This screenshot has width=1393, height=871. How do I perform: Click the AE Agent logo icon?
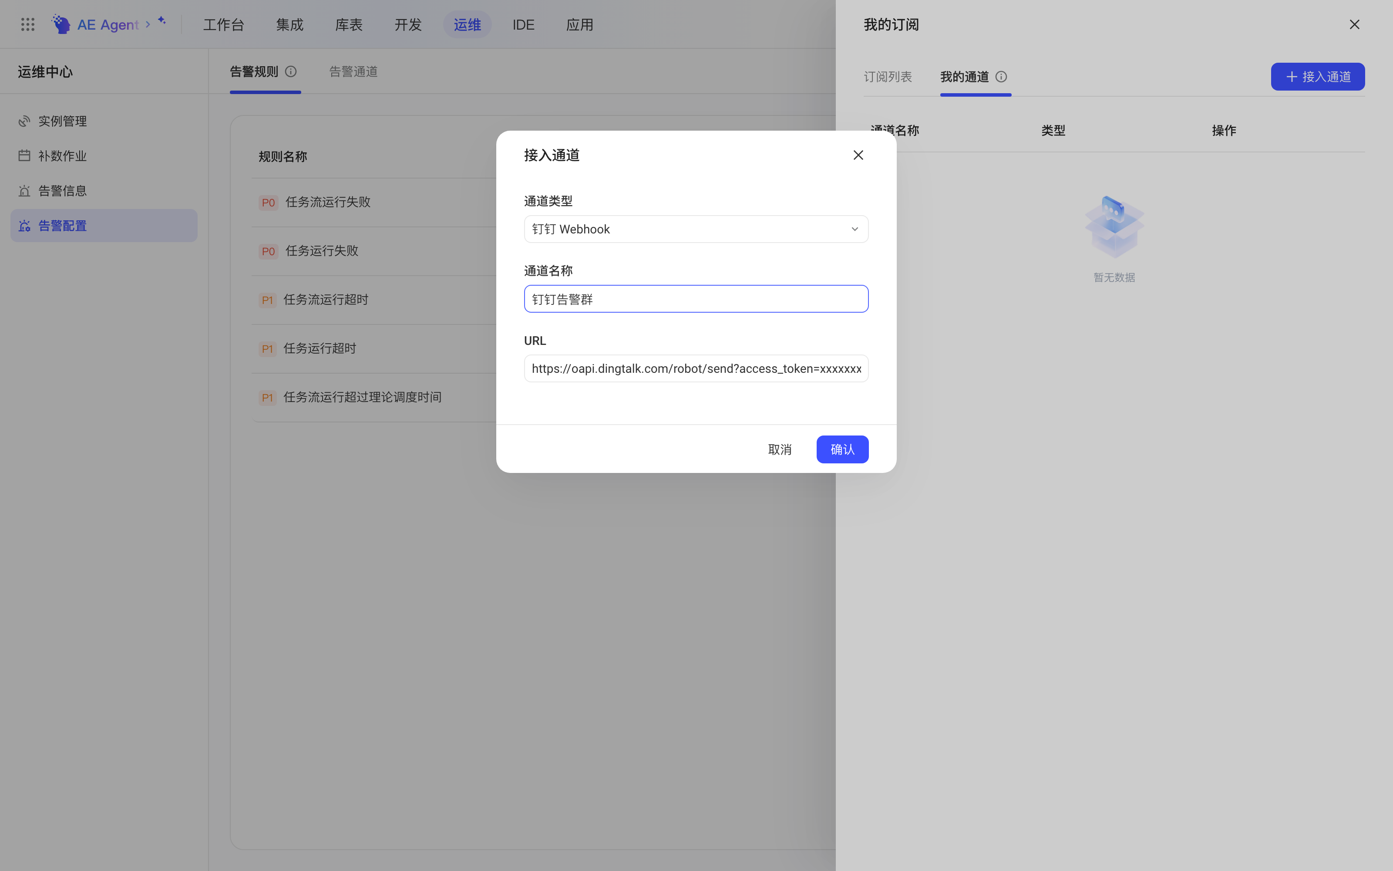(61, 24)
